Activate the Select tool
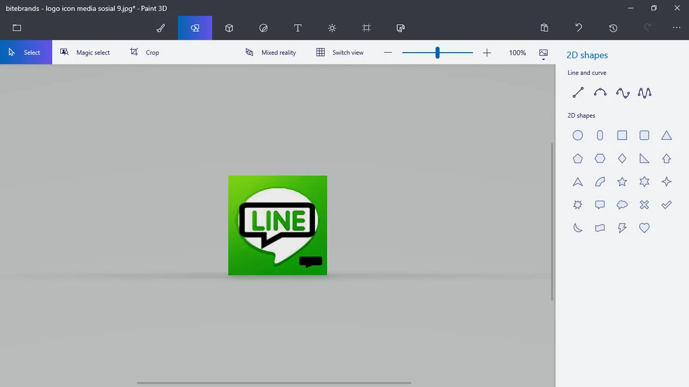Screen dimensions: 689x387 pyautogui.click(x=26, y=52)
